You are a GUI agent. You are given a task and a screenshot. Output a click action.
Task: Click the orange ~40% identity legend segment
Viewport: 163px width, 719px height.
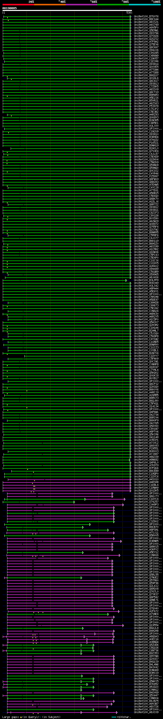click(x=50, y=5)
